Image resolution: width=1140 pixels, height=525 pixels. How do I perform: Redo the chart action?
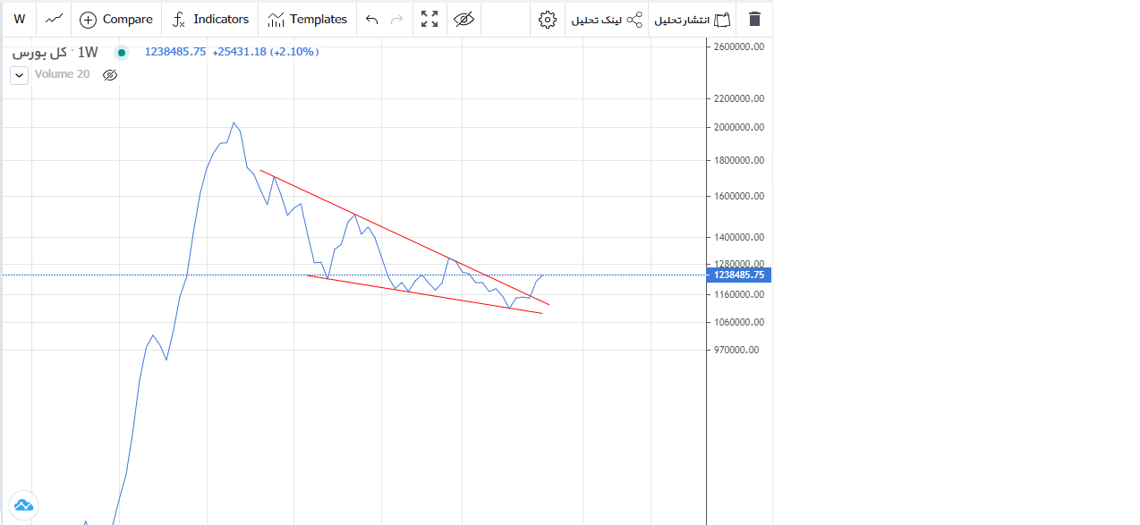pos(397,19)
